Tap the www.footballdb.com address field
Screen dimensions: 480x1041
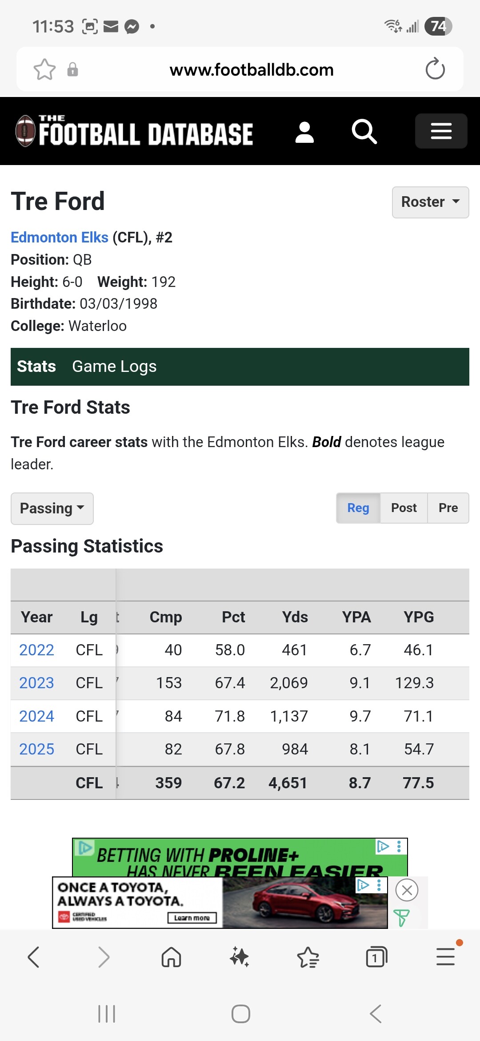click(x=252, y=70)
